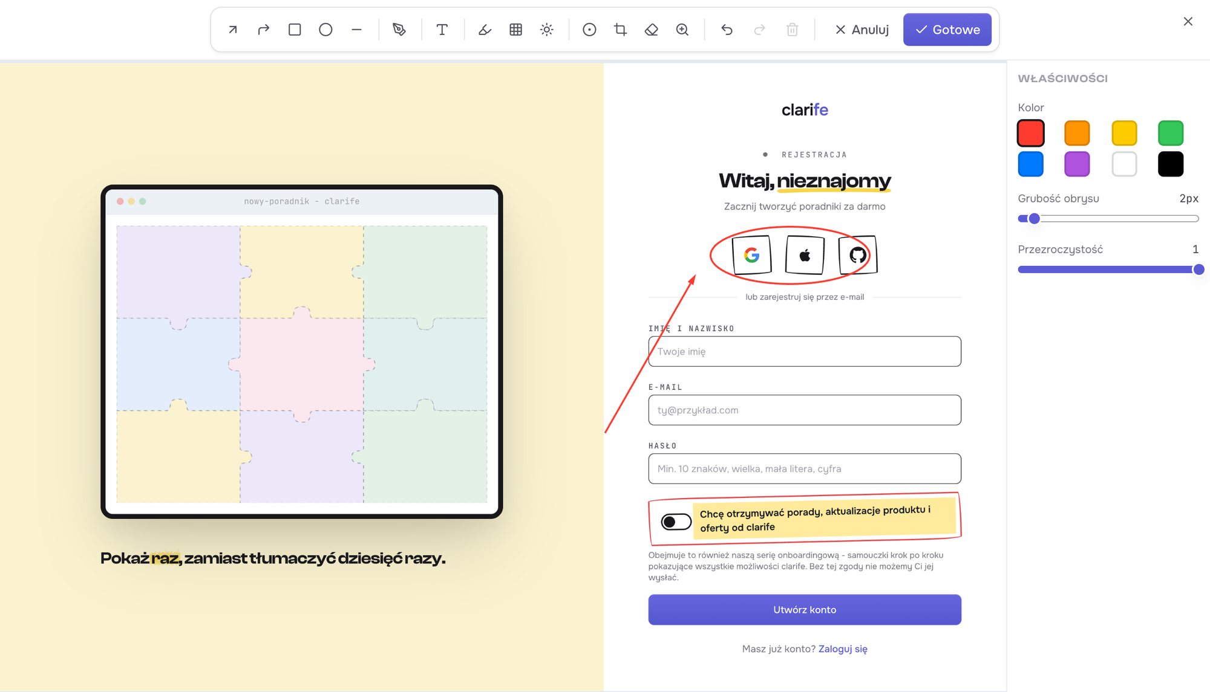The height and width of the screenshot is (692, 1210).
Task: Click the Imię i nazwisko field
Action: (x=805, y=351)
